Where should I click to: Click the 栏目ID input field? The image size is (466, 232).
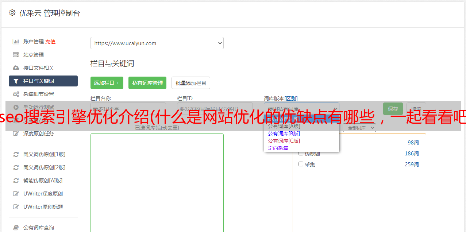click(x=215, y=109)
